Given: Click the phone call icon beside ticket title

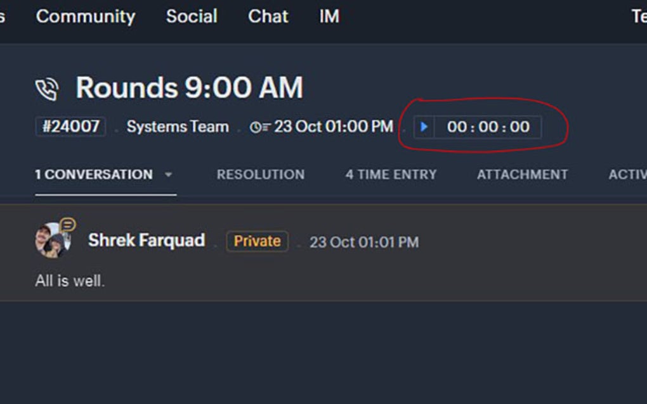Looking at the screenshot, I should [x=47, y=89].
